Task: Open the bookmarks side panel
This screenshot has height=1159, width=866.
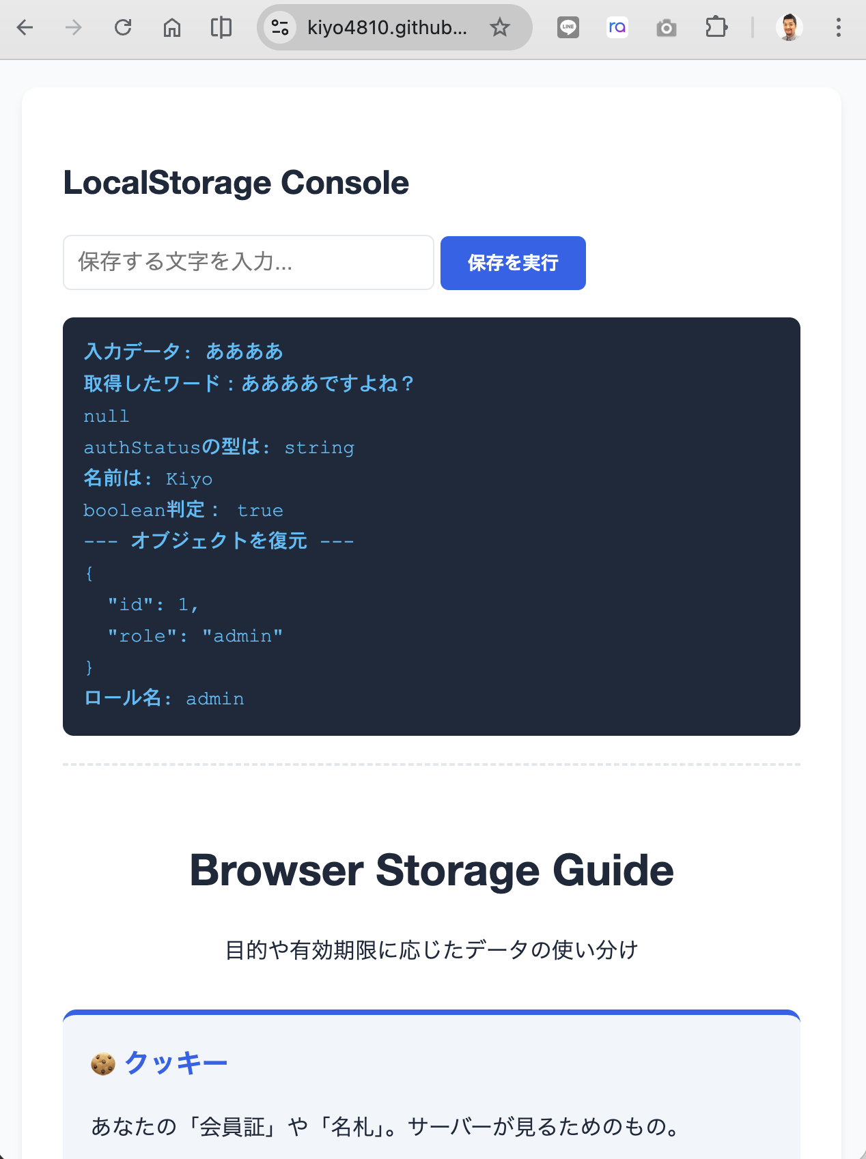Action: tap(220, 27)
